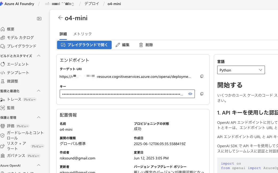Collapse the Azure OpenAI section
Screen dimensions: 278x173
coord(39,165)
